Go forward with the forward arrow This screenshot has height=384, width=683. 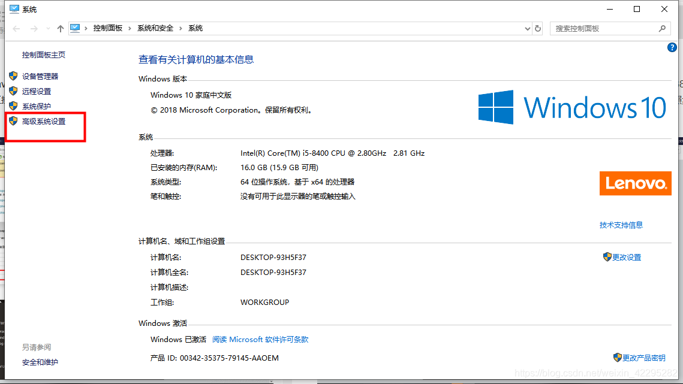click(34, 29)
